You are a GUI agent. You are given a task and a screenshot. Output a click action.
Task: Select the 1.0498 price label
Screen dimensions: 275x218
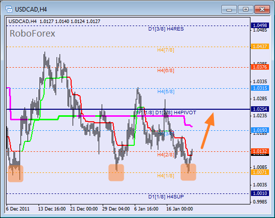(260, 26)
